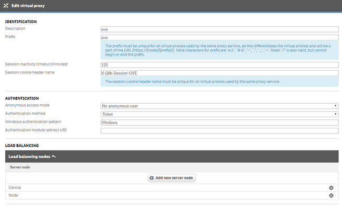342x208 pixels.
Task: Click the Edit virtual proxy tools icon
Action: click(x=6, y=6)
